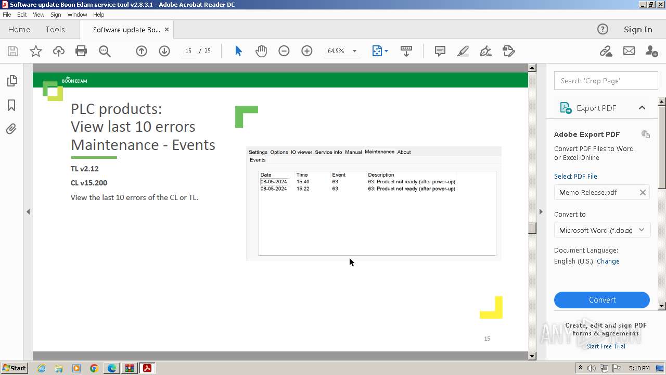
Task: Share a link to the file
Action: pyautogui.click(x=606, y=51)
